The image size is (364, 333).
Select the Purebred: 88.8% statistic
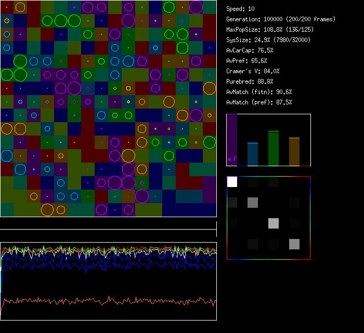pos(250,82)
